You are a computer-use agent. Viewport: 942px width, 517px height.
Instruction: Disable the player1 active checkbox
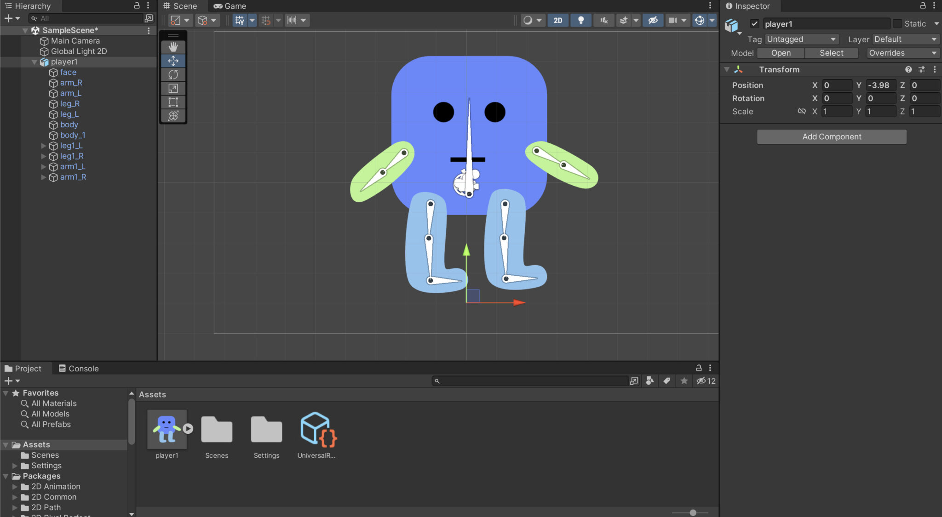pyautogui.click(x=754, y=23)
